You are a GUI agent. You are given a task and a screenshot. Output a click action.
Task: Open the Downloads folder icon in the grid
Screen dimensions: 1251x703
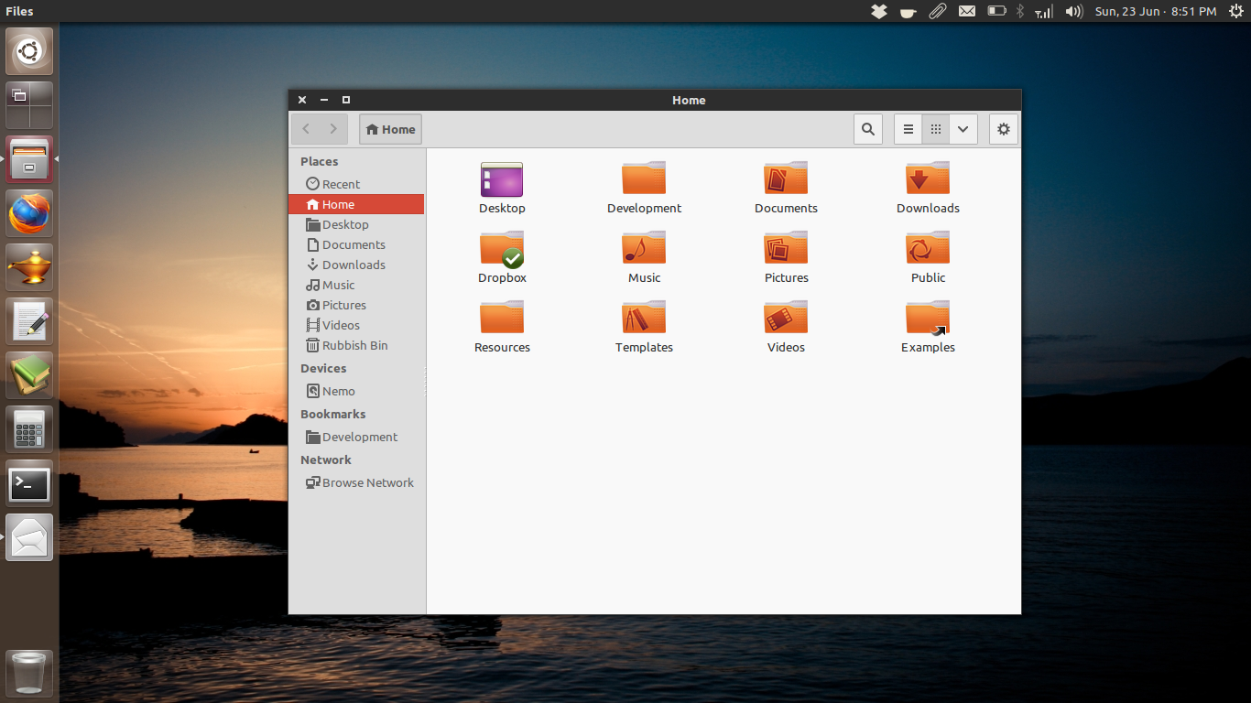[928, 178]
